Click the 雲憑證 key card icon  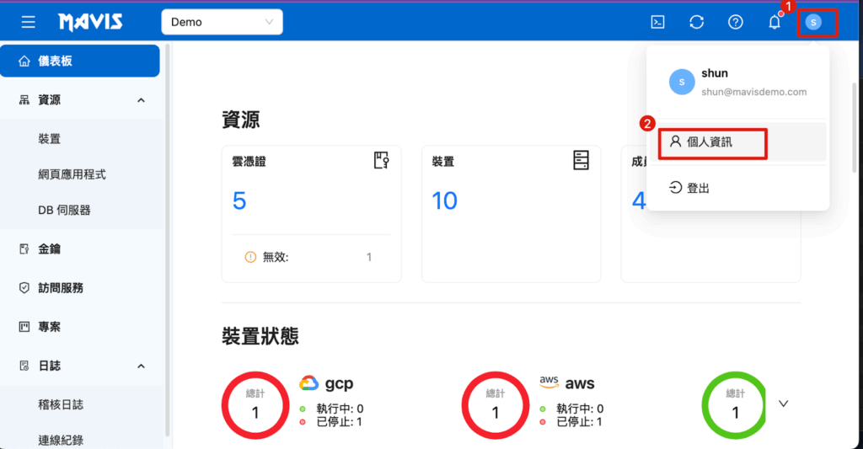coord(382,160)
